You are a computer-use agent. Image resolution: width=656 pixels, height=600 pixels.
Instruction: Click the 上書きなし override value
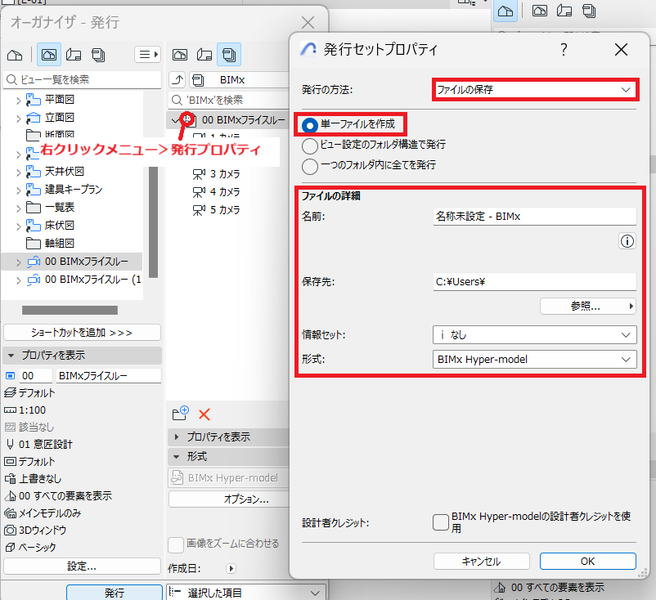(40, 479)
